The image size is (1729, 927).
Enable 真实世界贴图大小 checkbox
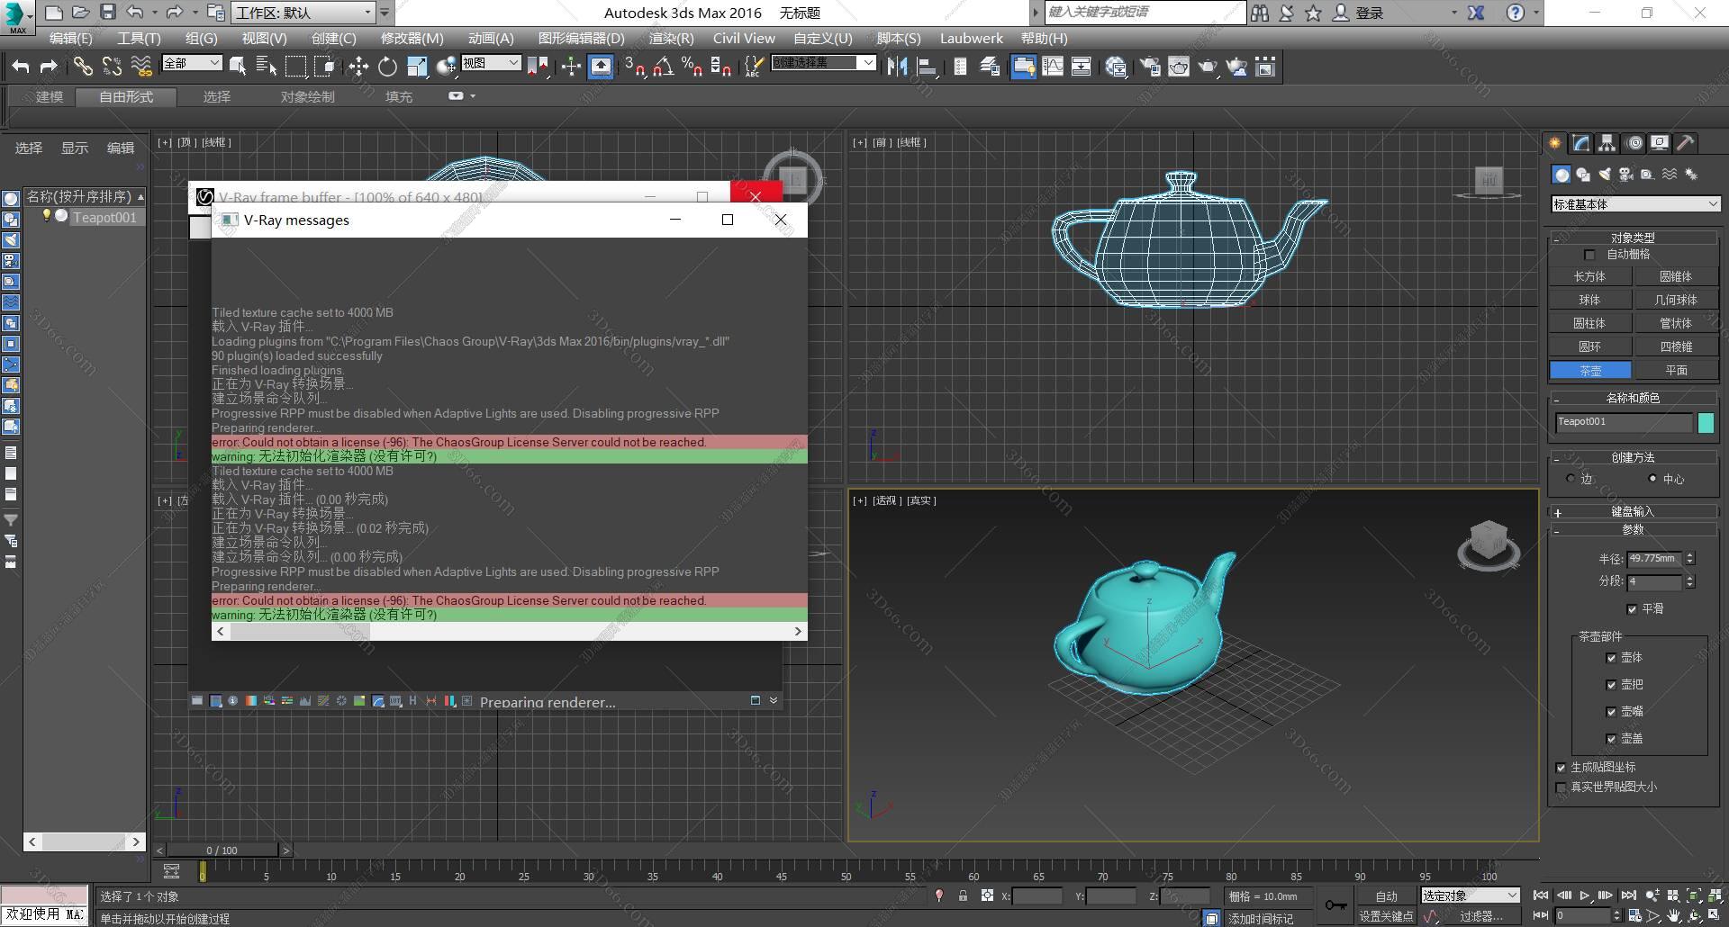[x=1561, y=787]
